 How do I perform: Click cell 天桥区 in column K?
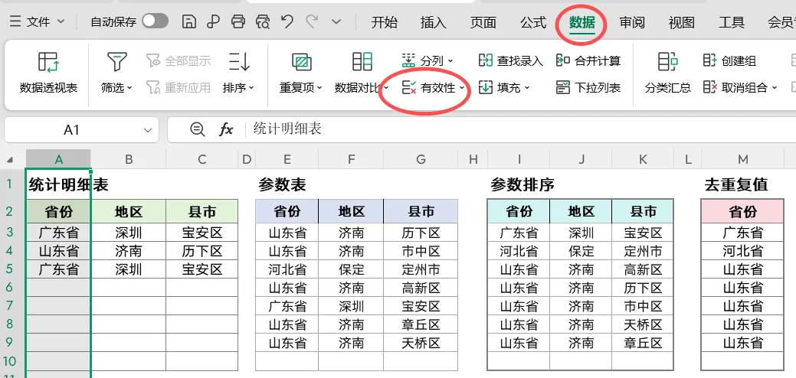[643, 324]
